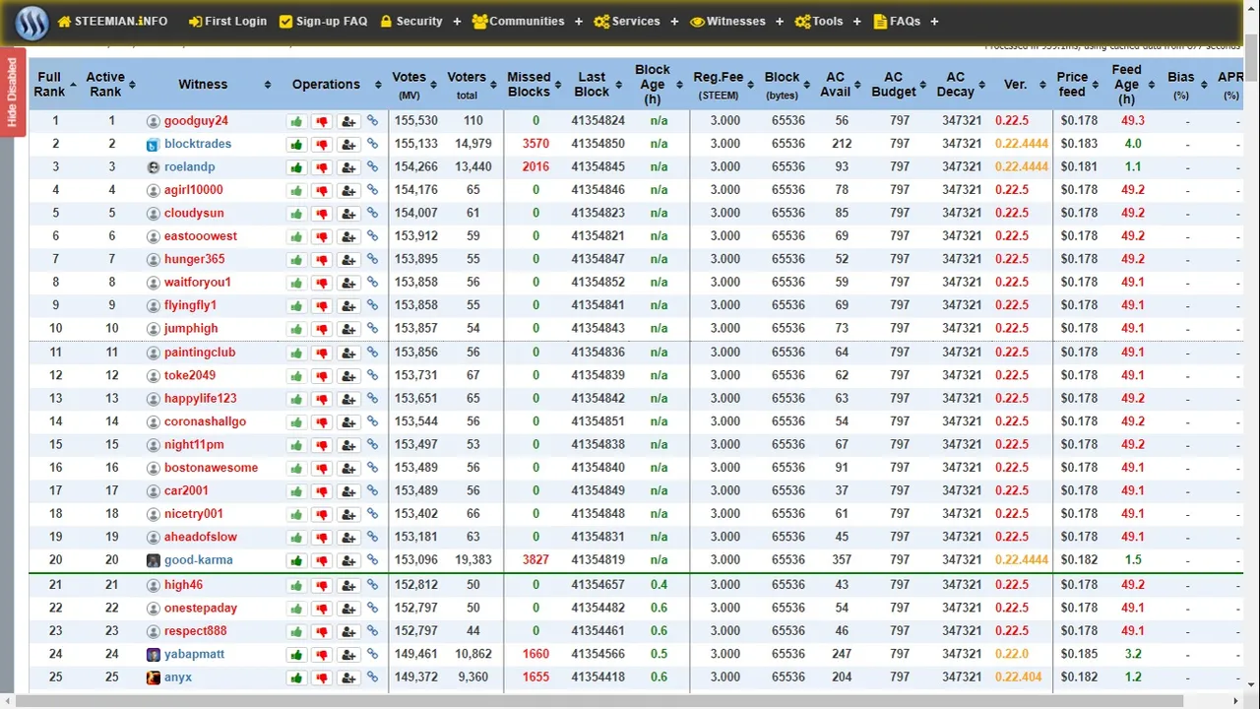
Task: Expand the Tools dropdown menu
Action: [x=827, y=22]
